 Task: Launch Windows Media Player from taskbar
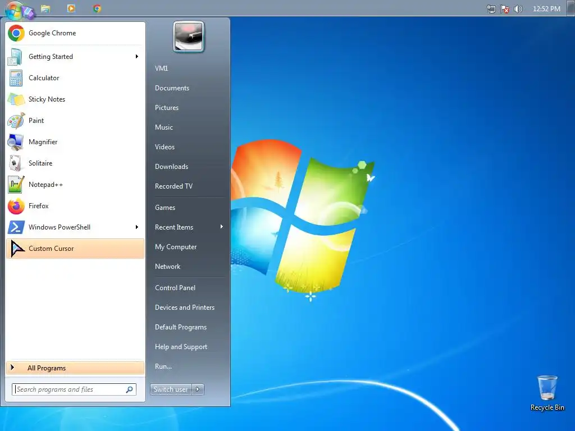point(71,8)
